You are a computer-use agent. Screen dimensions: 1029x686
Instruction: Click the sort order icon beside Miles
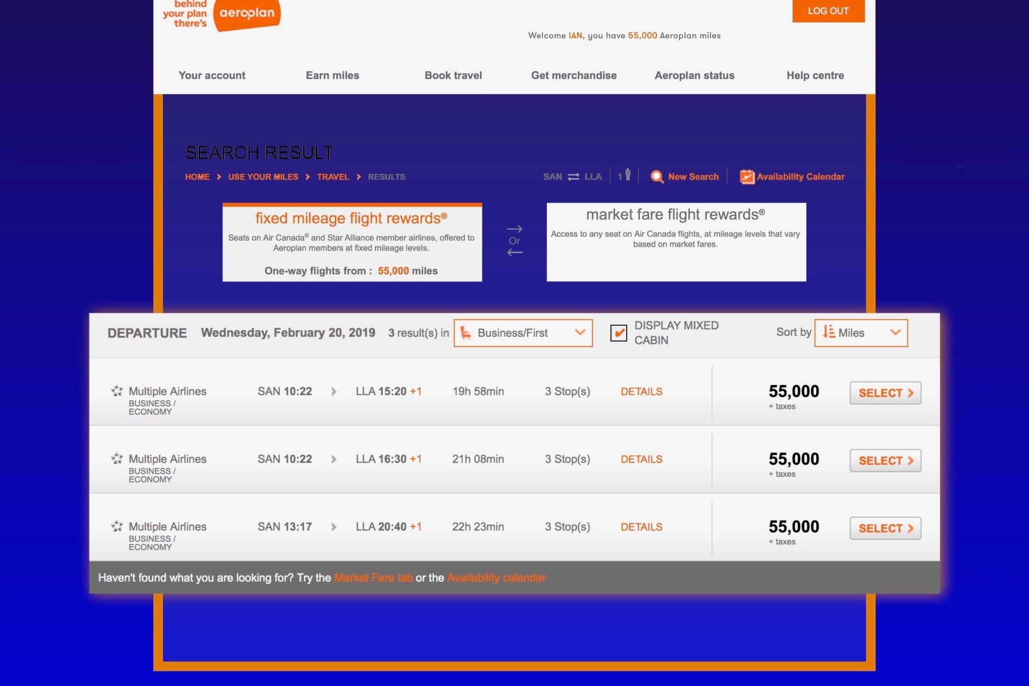point(829,332)
